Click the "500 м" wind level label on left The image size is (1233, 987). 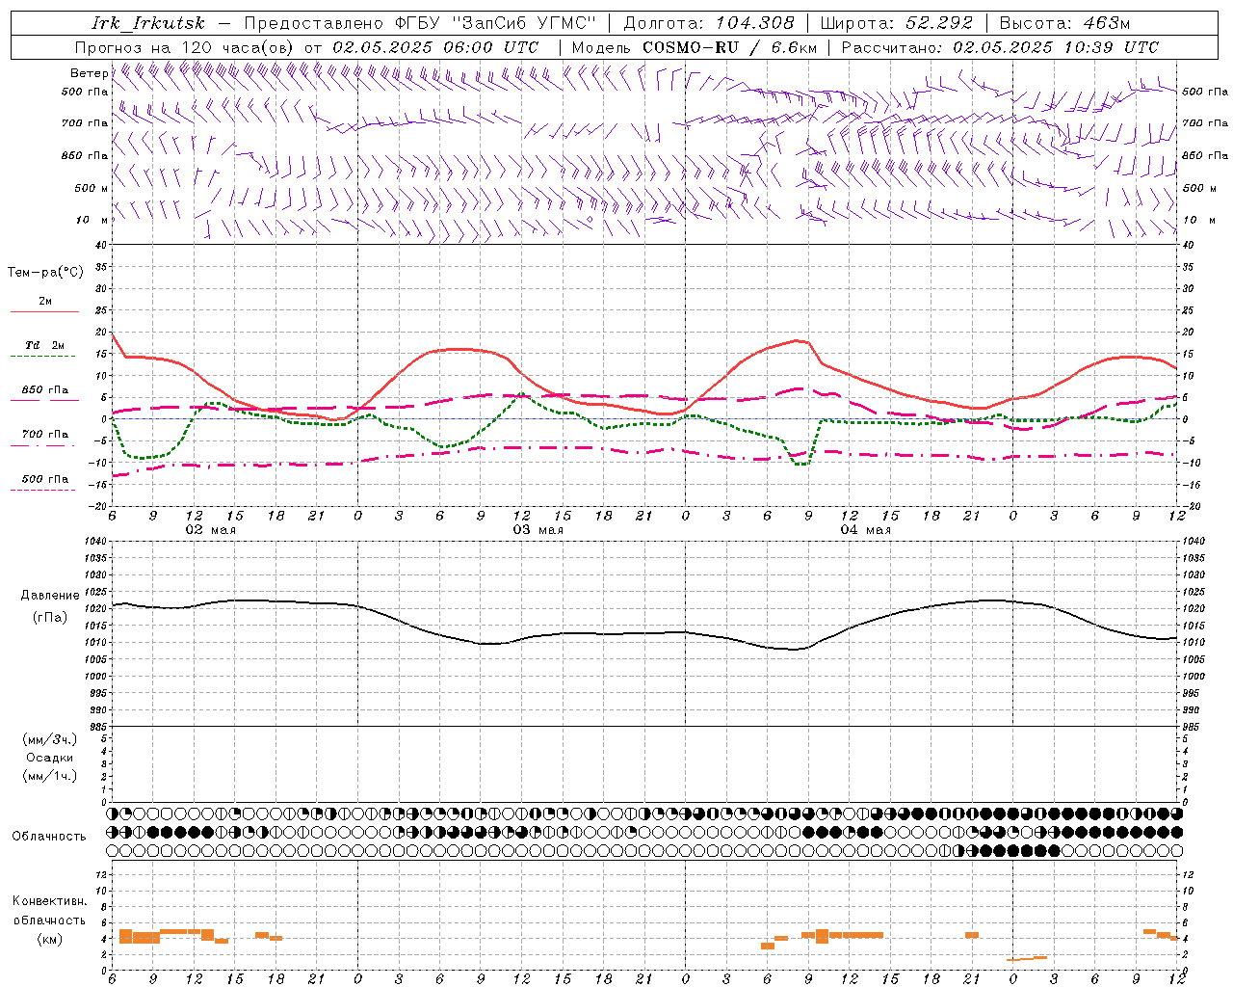(x=92, y=188)
